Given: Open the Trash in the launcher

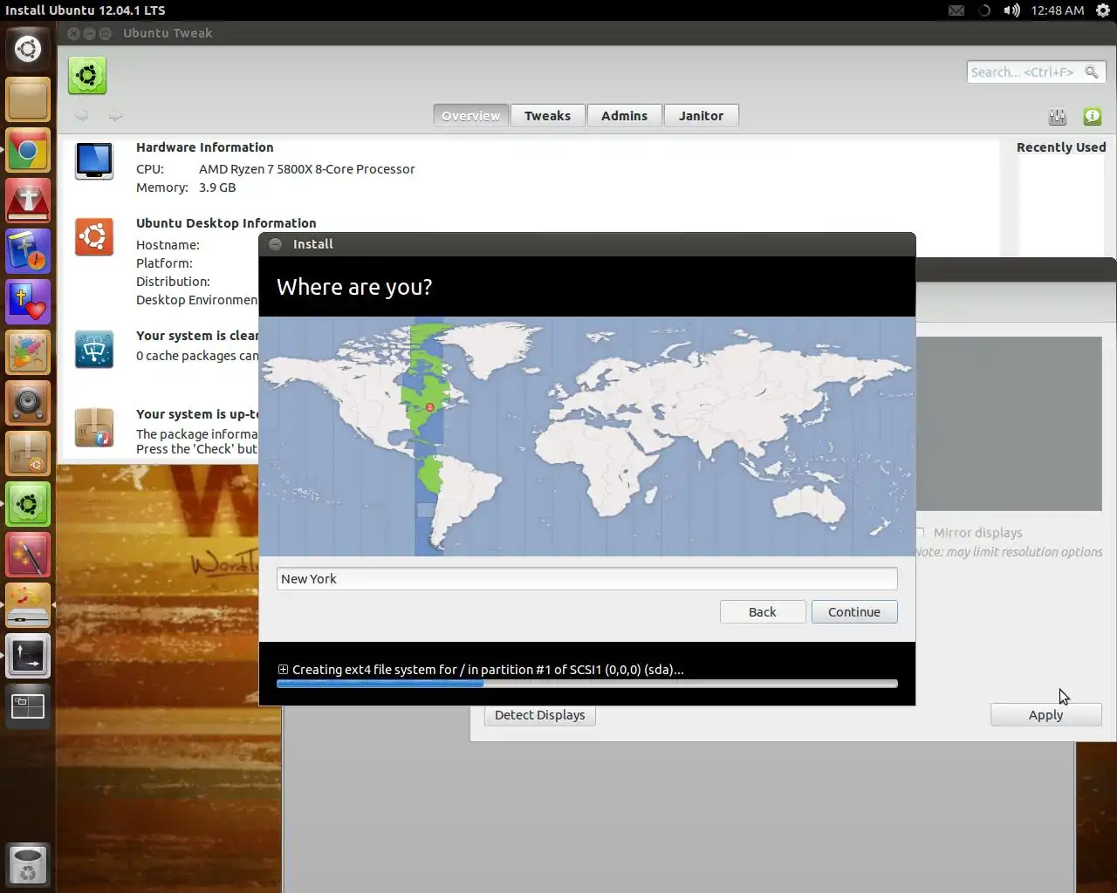Looking at the screenshot, I should pyautogui.click(x=28, y=865).
